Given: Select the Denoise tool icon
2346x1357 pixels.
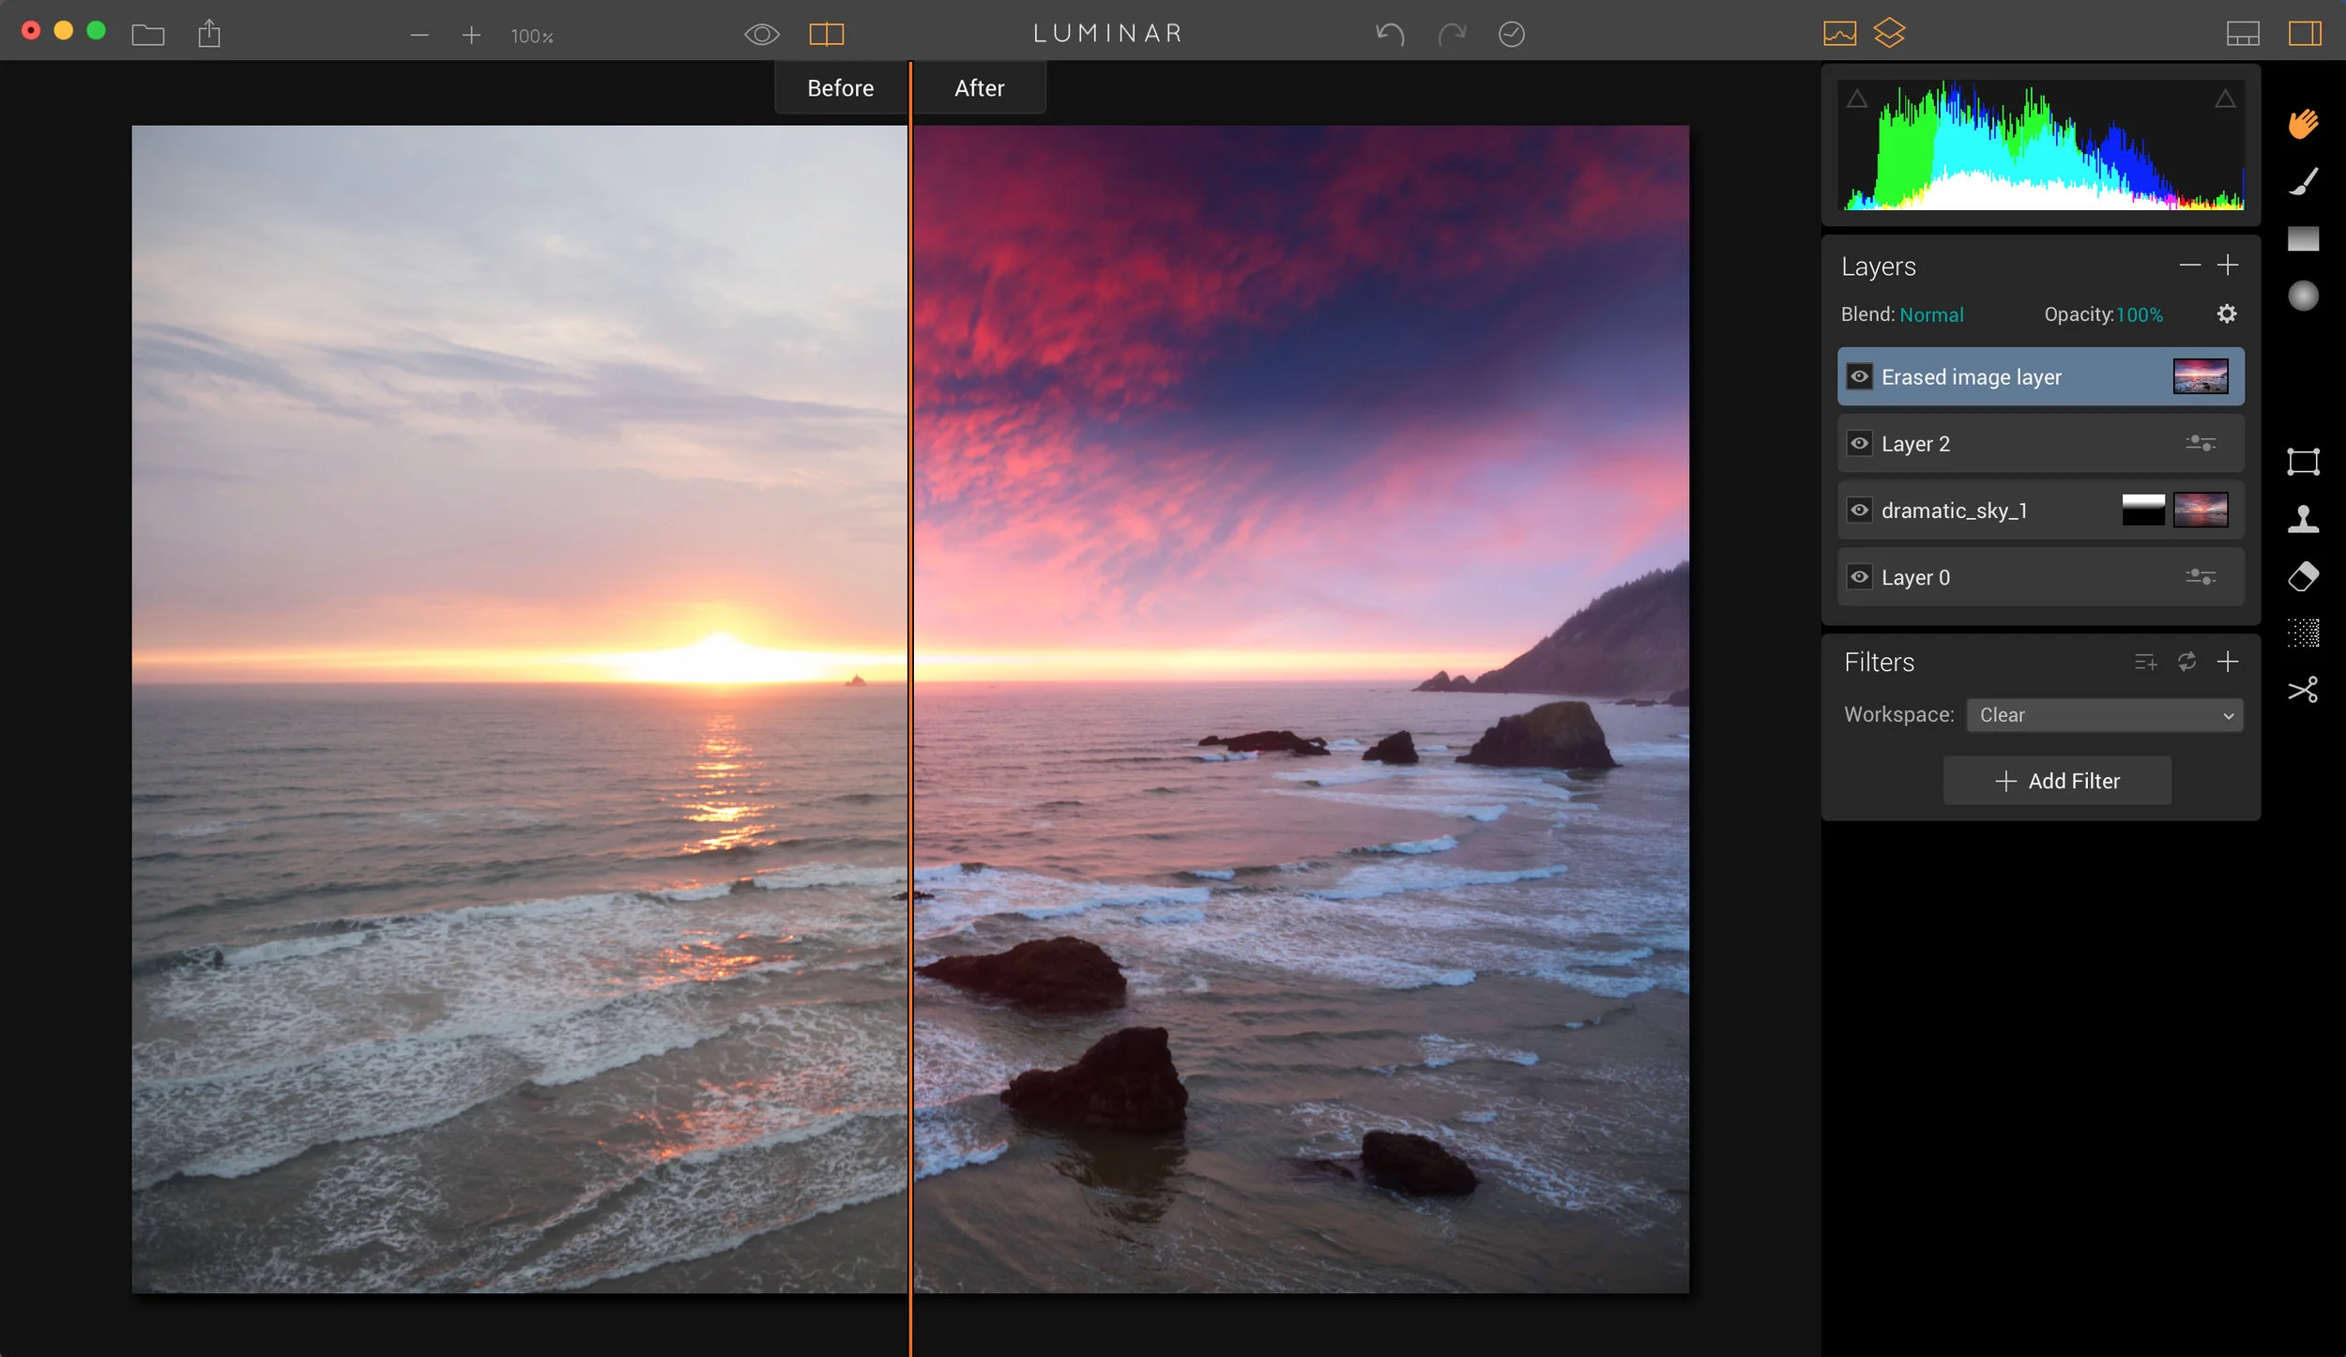Looking at the screenshot, I should pos(2303,633).
